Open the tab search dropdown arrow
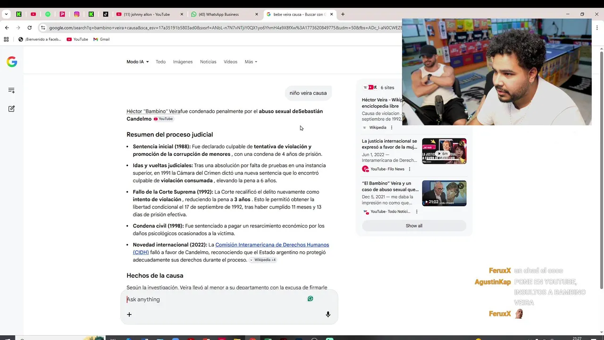604x340 pixels. 6,14
